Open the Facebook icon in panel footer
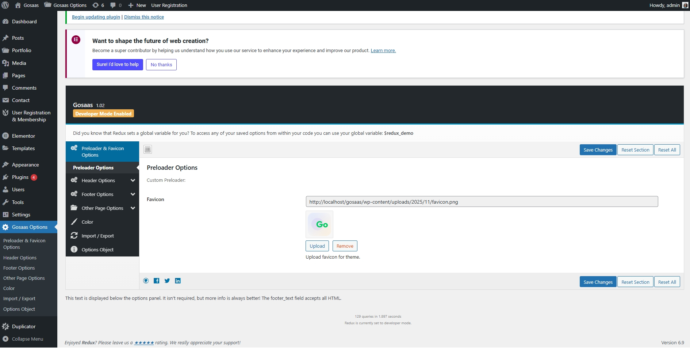The image size is (690, 349). click(156, 281)
